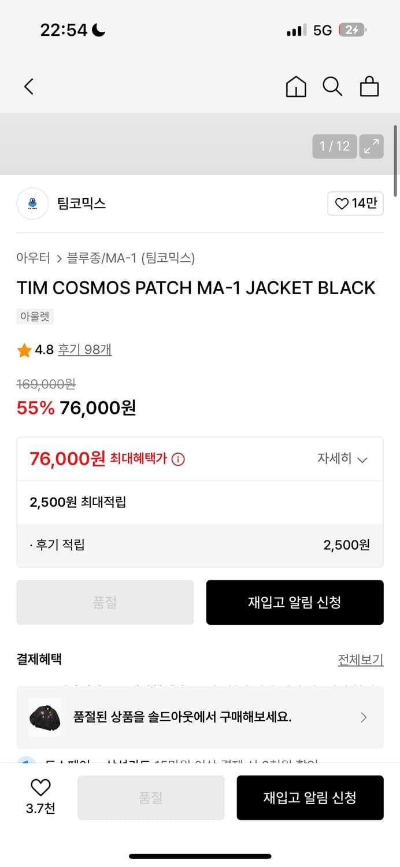This screenshot has height=867, width=400.
Task: Like the product with the 3.7천 heart
Action: coord(39,798)
